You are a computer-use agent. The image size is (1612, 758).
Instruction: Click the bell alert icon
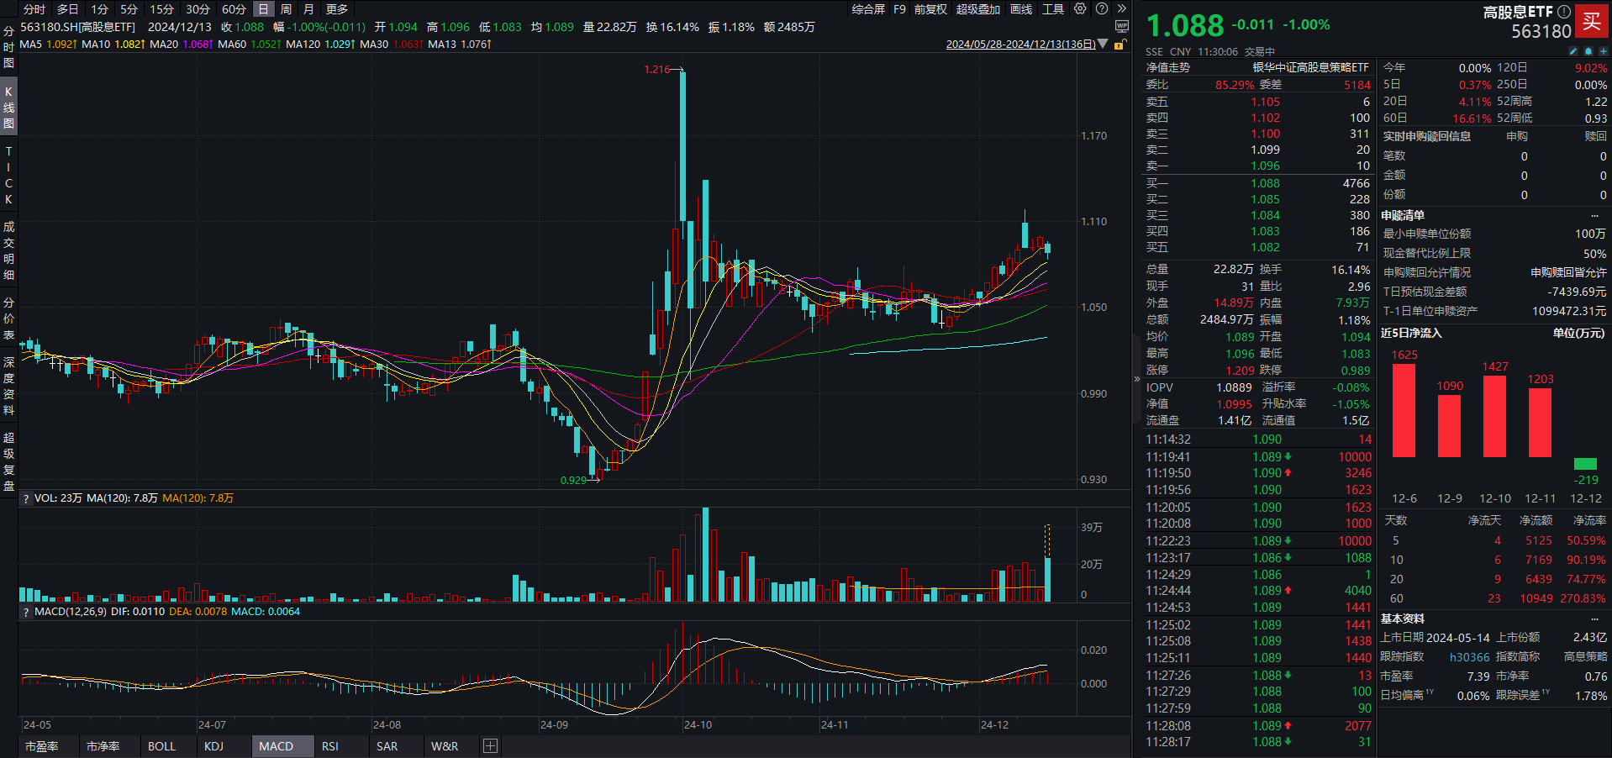tap(1588, 51)
